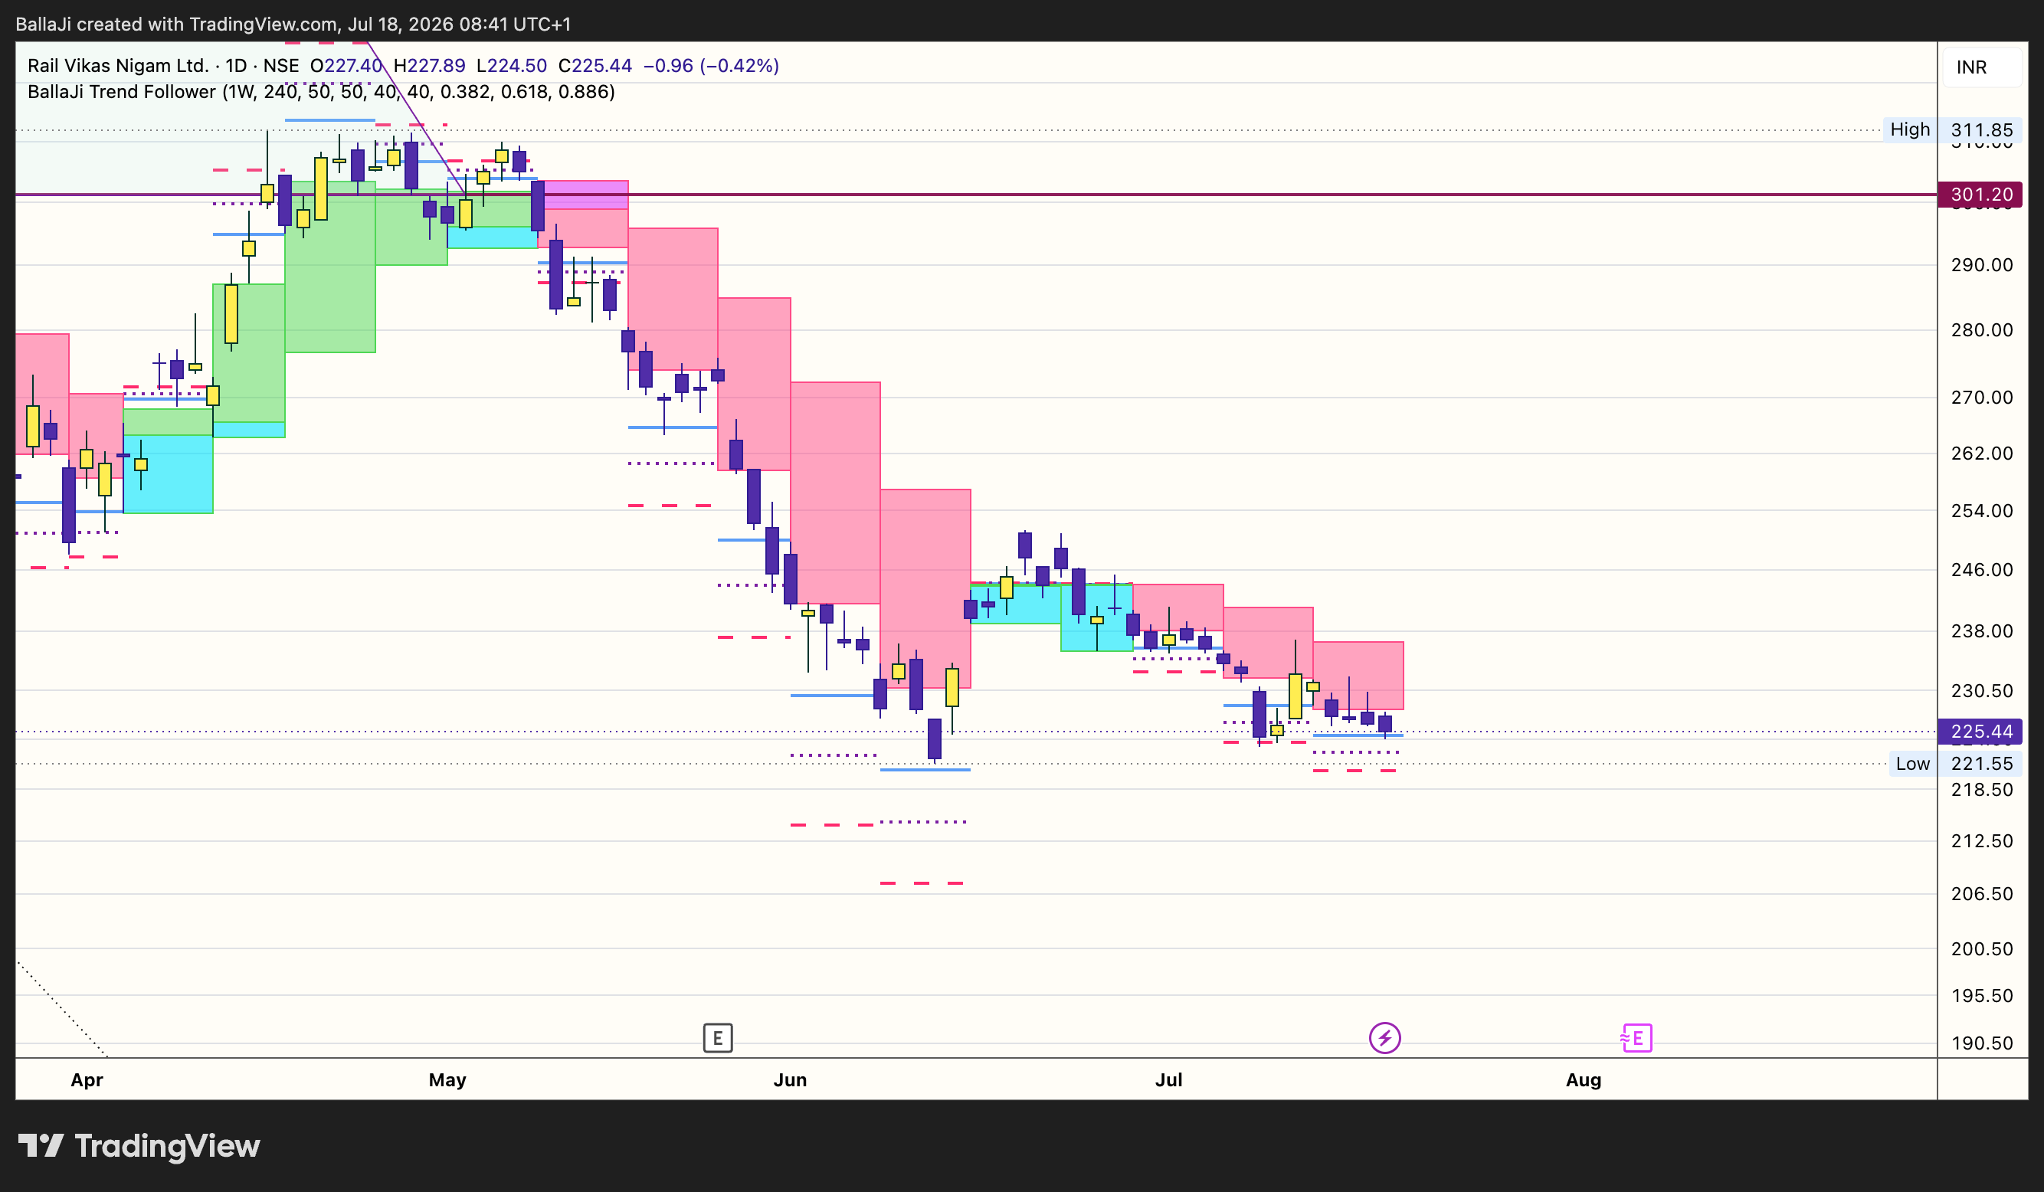Screen dimensions: 2044x1192
Task: Click the May label on time axis
Action: click(x=447, y=1080)
